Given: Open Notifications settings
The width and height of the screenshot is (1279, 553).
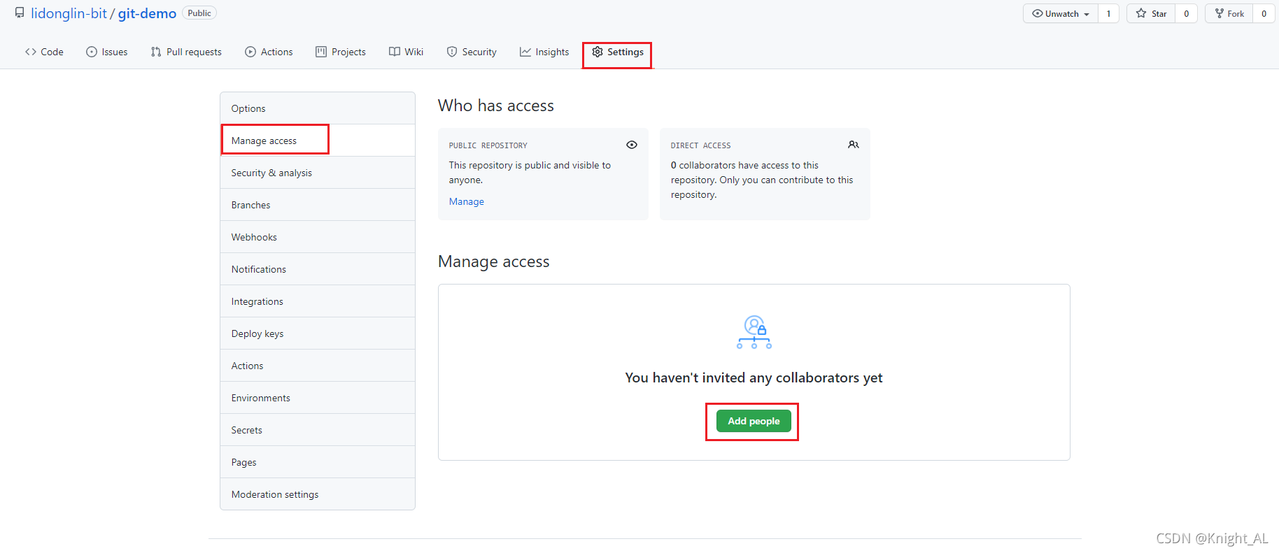Looking at the screenshot, I should (318, 269).
